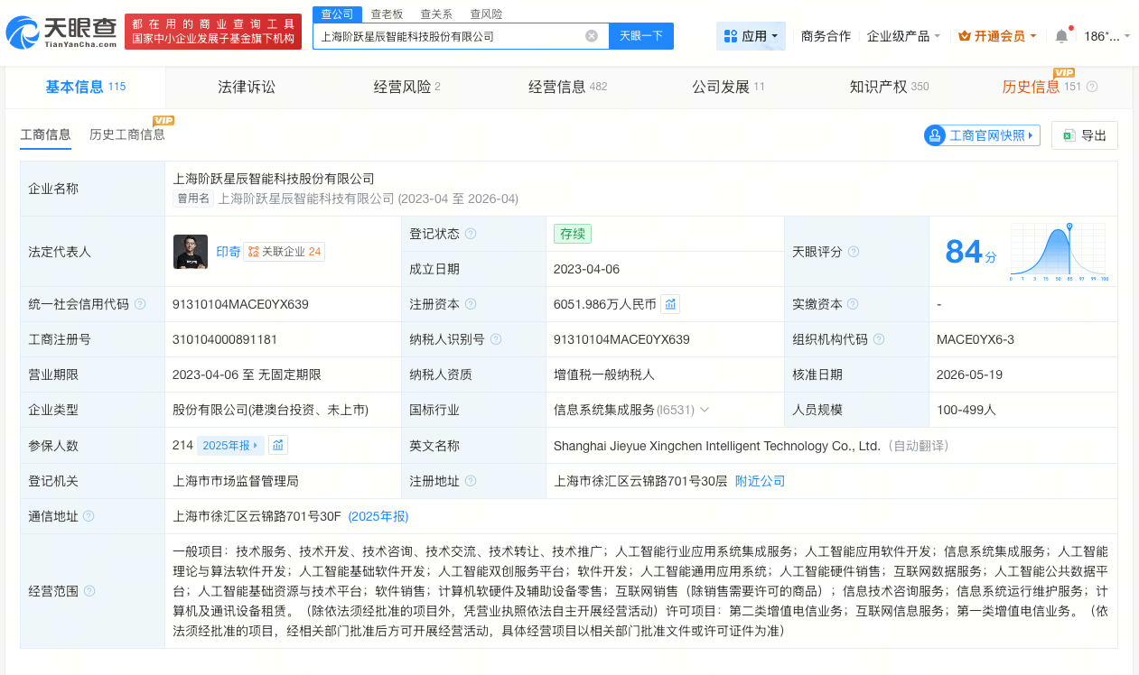Viewport: 1139px width, 675px height.
Task: Select the 公司发展 tab
Action: pos(728,87)
